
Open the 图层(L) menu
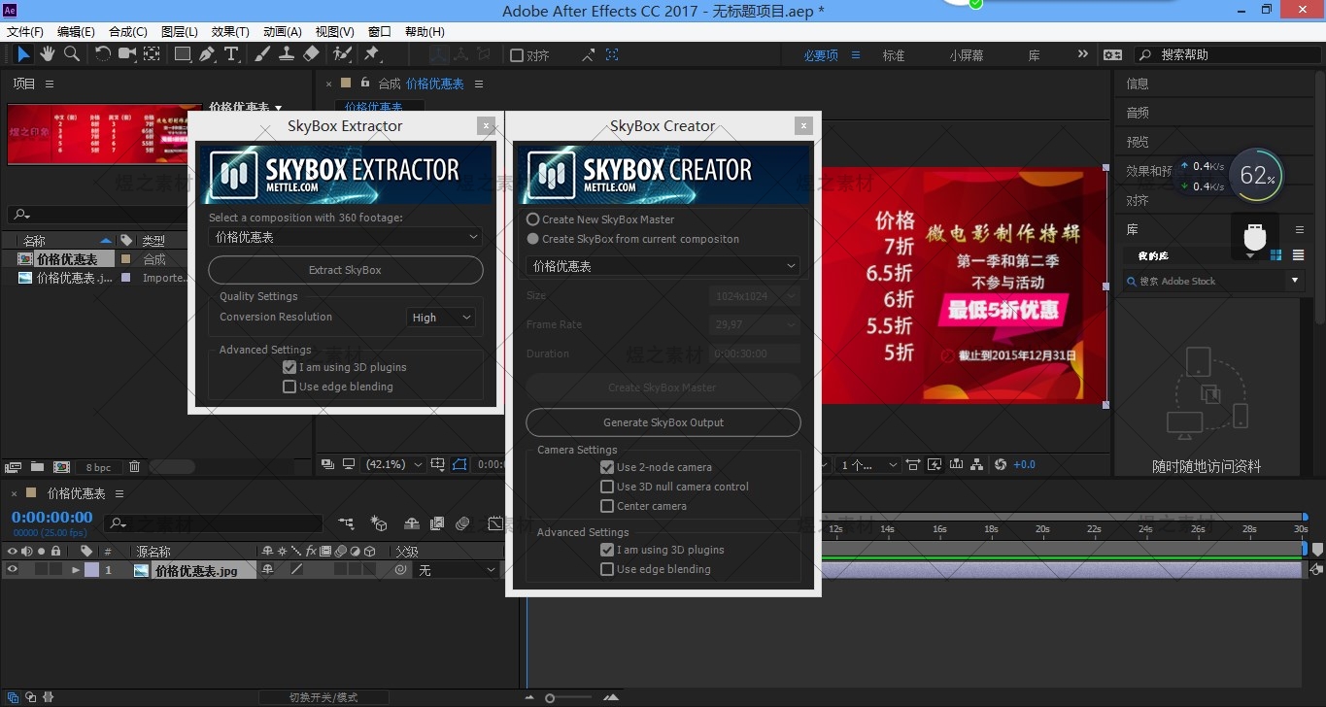tap(179, 32)
